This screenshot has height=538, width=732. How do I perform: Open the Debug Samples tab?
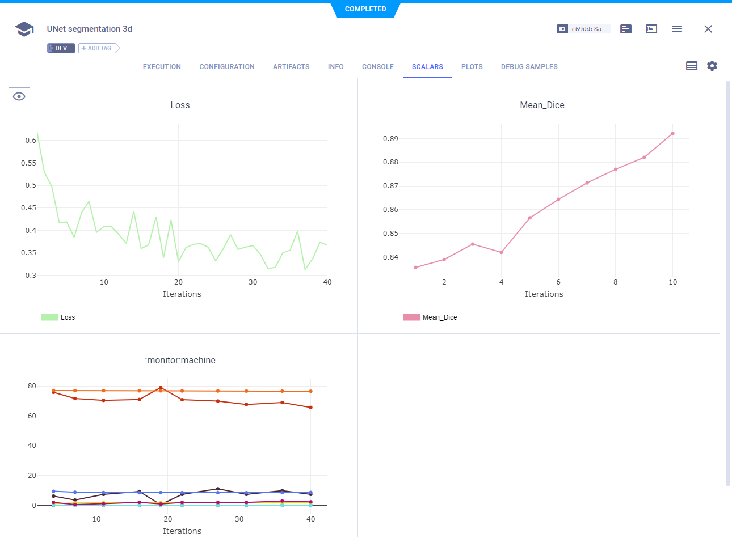point(529,67)
